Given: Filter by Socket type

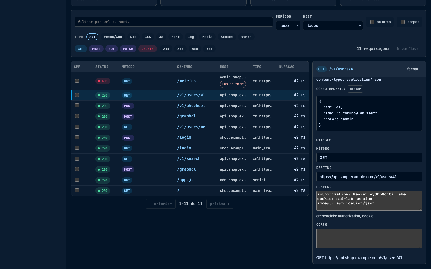Looking at the screenshot, I should point(227,37).
